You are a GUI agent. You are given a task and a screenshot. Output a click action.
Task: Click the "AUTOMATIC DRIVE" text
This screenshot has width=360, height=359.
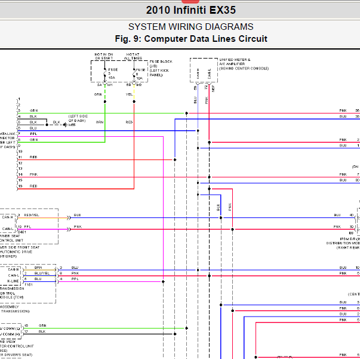(16, 251)
